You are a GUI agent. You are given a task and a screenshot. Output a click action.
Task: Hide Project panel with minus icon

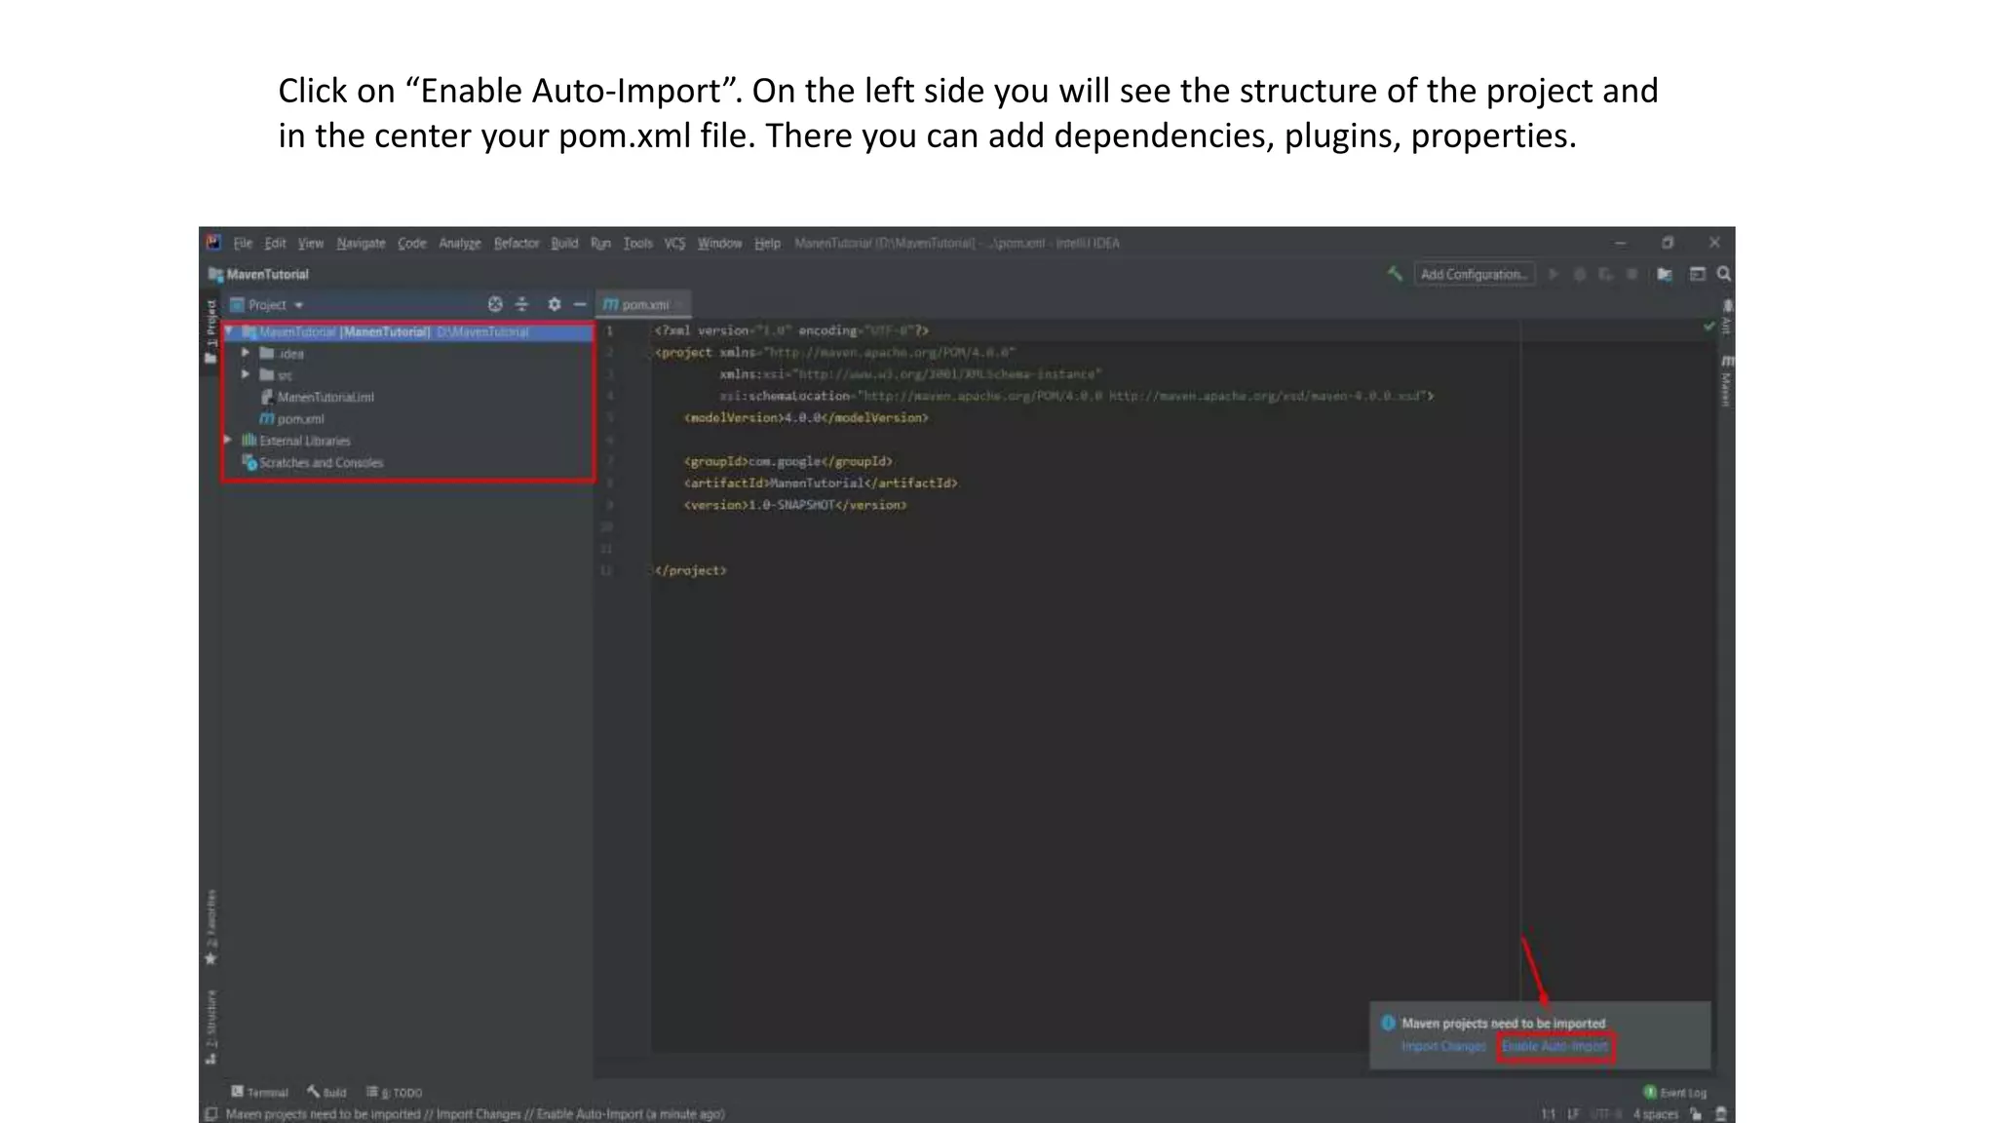coord(580,304)
